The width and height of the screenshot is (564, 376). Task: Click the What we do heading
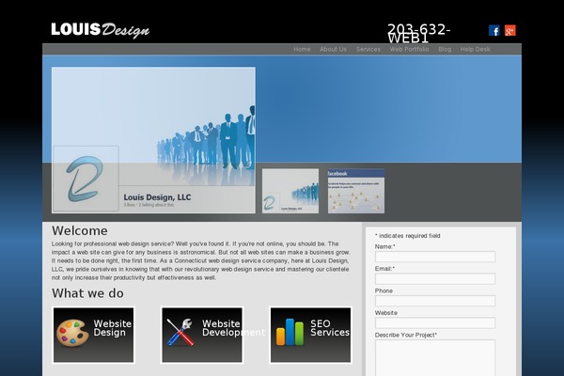87,293
